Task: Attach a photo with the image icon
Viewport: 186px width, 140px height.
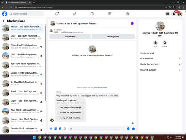Action: click(x=55, y=128)
